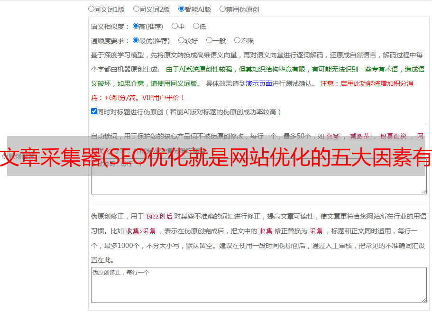This screenshot has height=312, width=432.
Task: Toggle 同时对标题进行伪原创 checkbox
Action: 94,111
